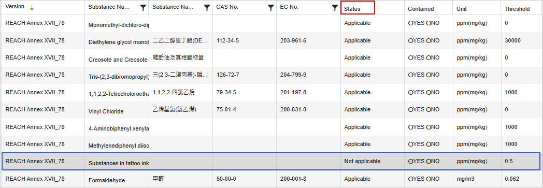Select YES for Creosote row

pyautogui.click(x=410, y=57)
